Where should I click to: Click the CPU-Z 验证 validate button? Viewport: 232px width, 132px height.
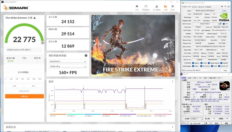coord(216,123)
